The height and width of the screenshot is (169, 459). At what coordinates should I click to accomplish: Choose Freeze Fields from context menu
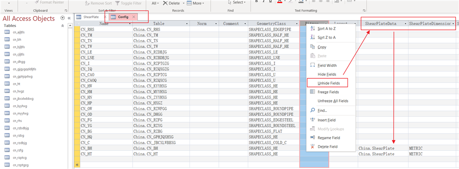[331, 92]
